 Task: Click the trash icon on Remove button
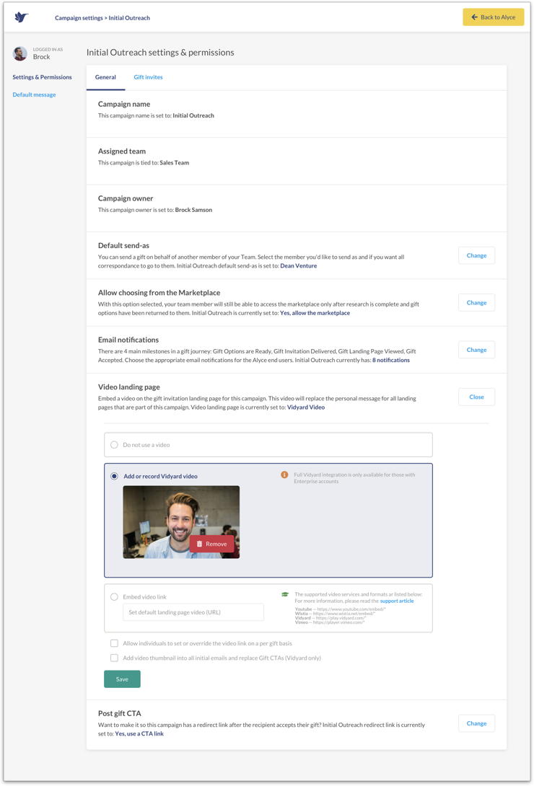click(199, 544)
